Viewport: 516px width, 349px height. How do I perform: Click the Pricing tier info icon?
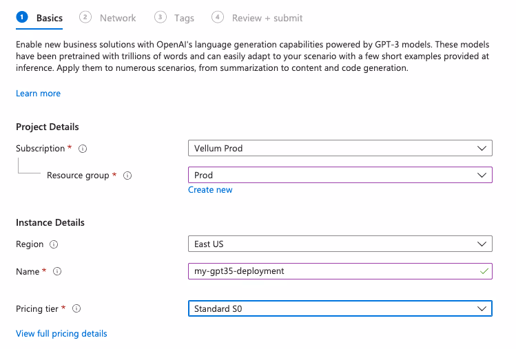click(x=76, y=309)
